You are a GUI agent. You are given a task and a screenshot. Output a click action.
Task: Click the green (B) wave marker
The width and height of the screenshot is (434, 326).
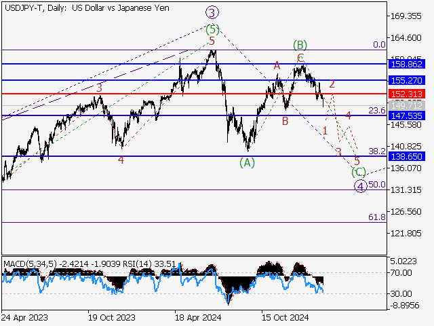point(300,46)
